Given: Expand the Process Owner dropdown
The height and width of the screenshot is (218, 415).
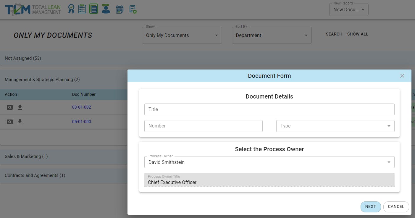Looking at the screenshot, I should pos(269,162).
